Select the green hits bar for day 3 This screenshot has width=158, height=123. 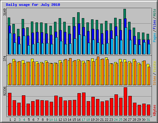pos(18,33)
